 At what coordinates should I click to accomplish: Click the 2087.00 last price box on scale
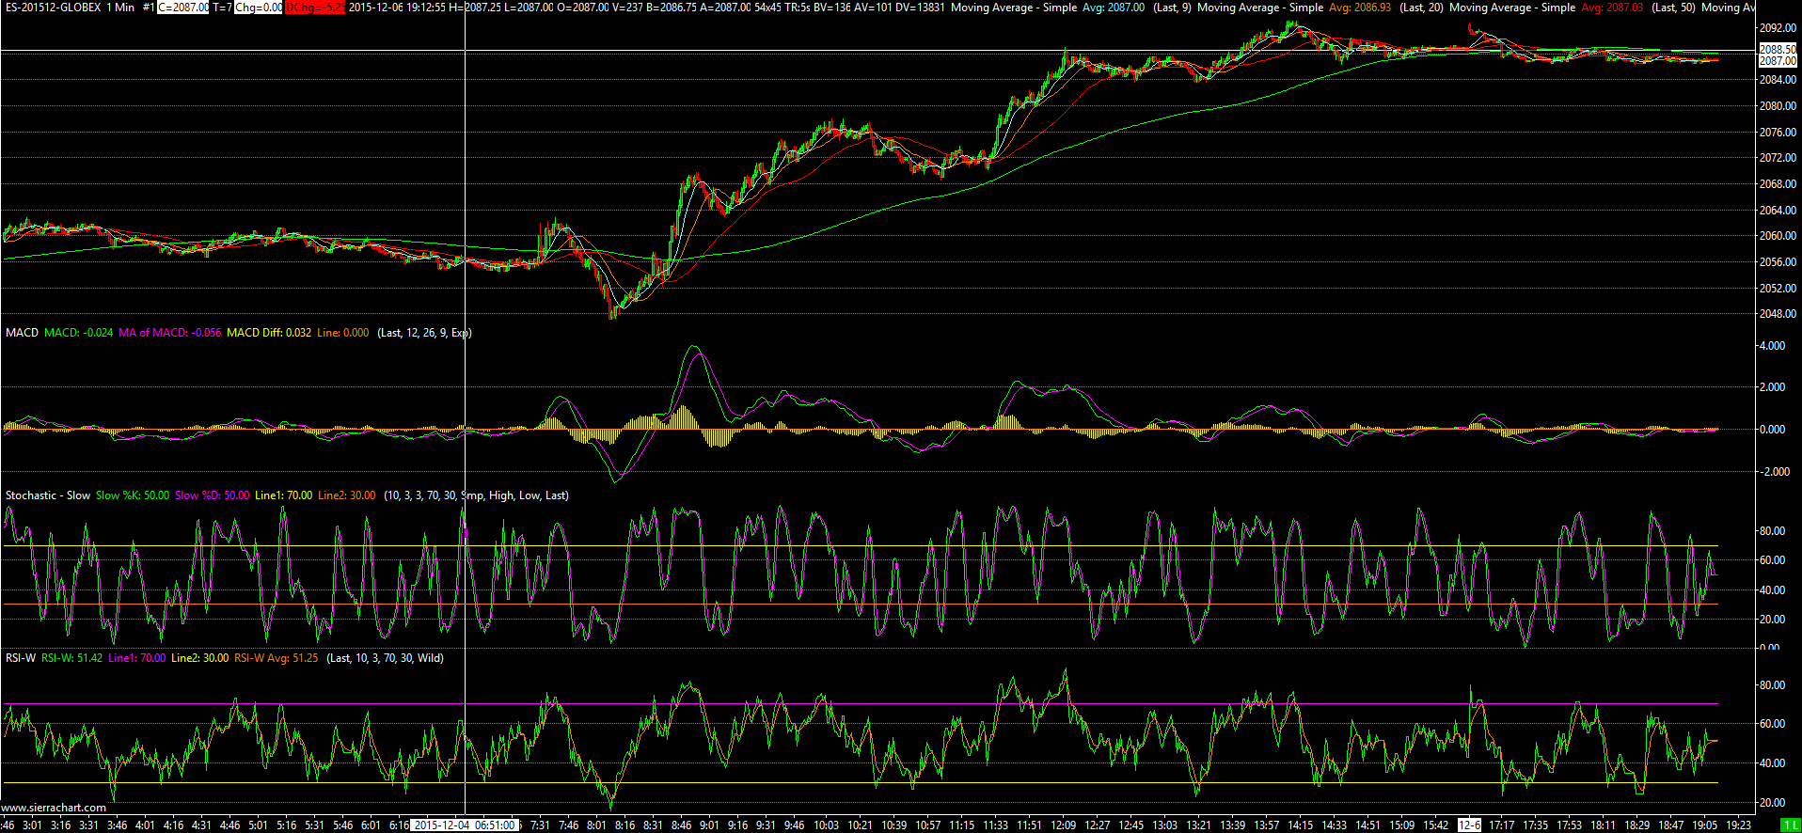[1778, 60]
